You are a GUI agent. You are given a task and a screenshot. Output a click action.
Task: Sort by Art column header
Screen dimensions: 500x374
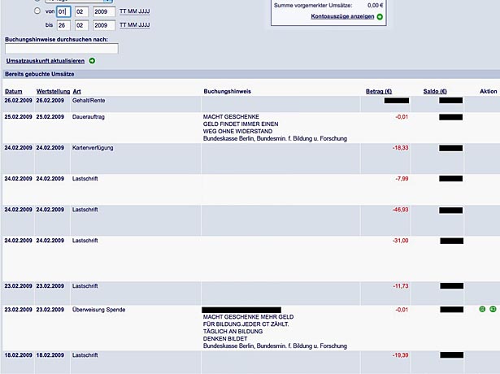tap(77, 91)
